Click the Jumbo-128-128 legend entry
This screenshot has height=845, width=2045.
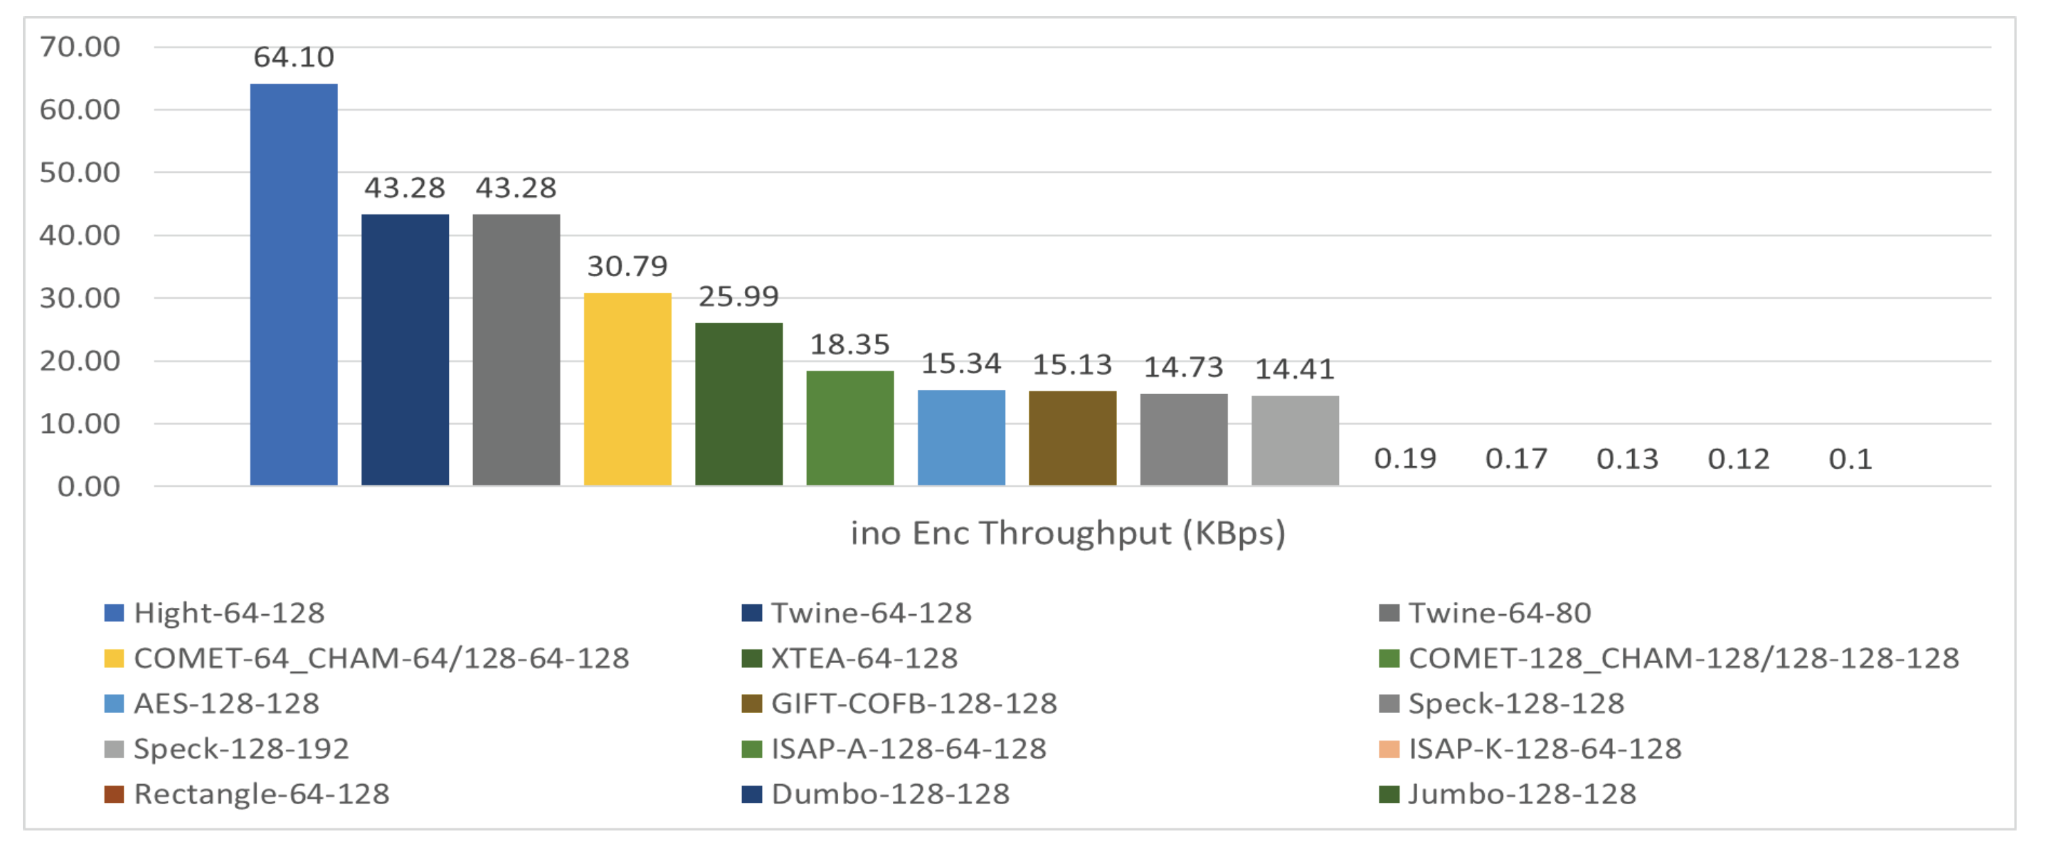pyautogui.click(x=1522, y=795)
